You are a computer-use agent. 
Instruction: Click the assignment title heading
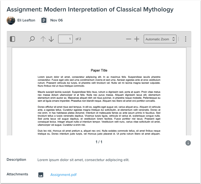tap(90, 9)
